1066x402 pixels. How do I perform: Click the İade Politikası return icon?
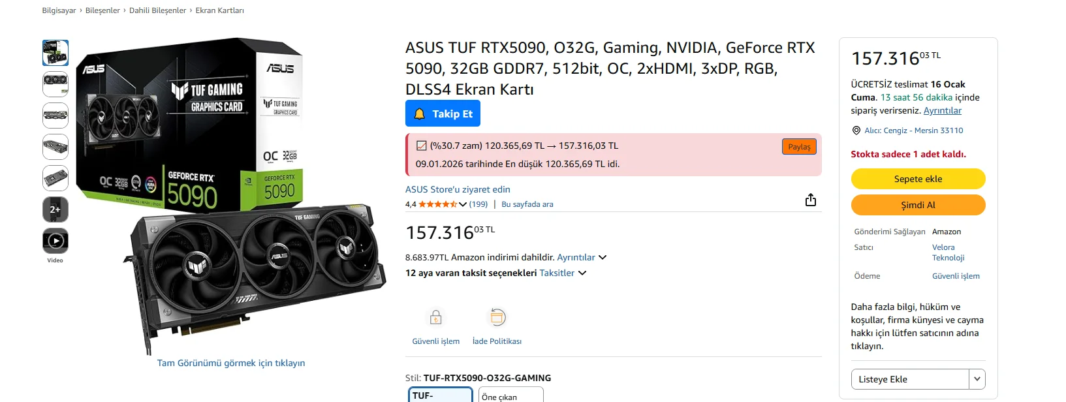point(497,318)
